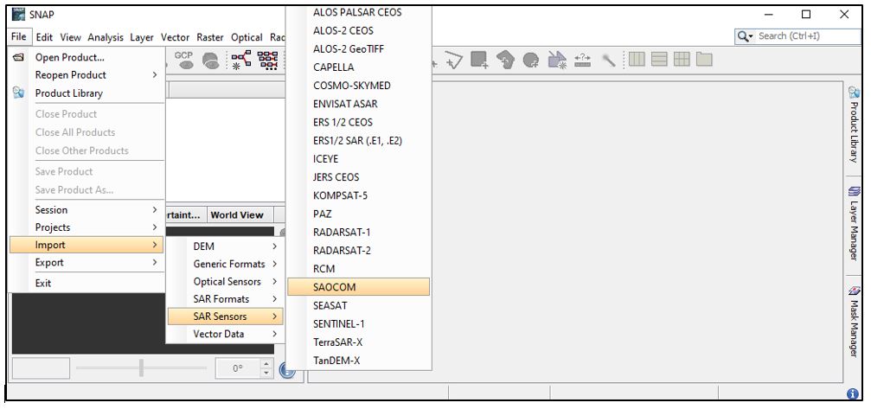Switch to the World View tab
Image resolution: width=871 pixels, height=409 pixels.
click(237, 215)
